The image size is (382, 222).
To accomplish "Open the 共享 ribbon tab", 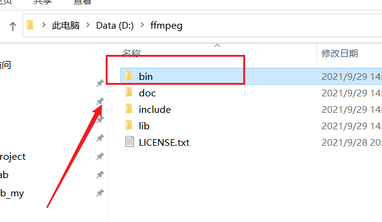I will (x=43, y=2).
